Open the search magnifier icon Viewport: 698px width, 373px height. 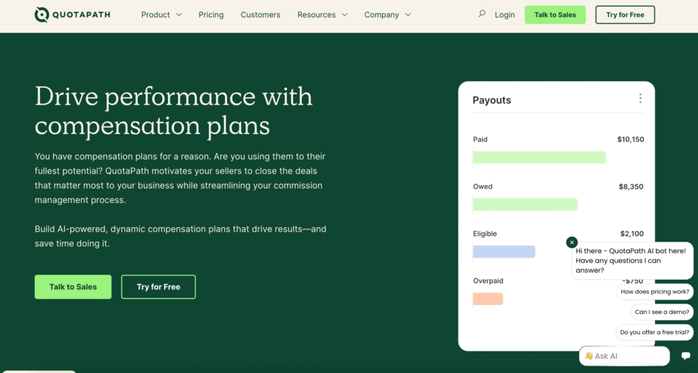482,14
